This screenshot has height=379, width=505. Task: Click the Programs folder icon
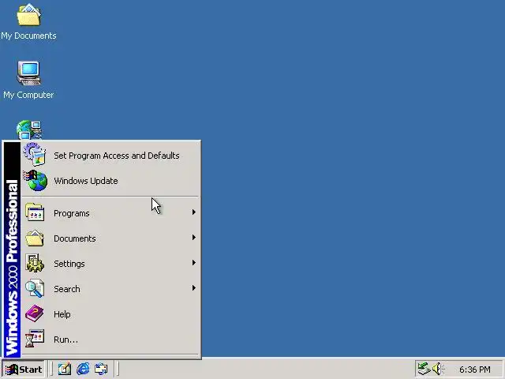point(35,212)
